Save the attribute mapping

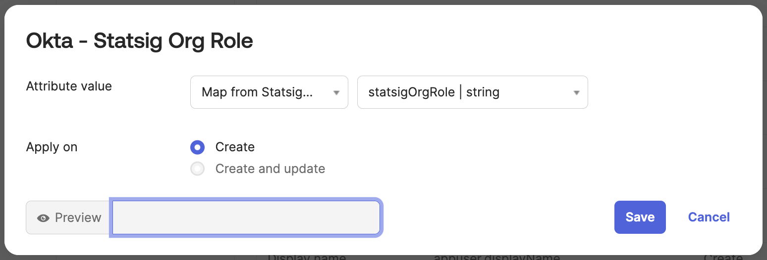[x=640, y=217]
